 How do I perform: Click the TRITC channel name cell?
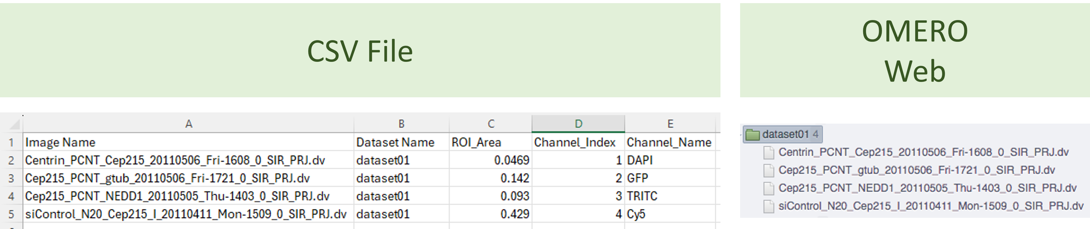point(670,196)
